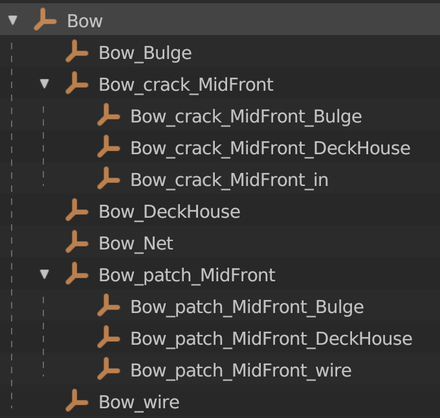This screenshot has width=440, height=418.
Task: Select the Bow_patch_MidFront_Bulge entry
Action: (247, 307)
